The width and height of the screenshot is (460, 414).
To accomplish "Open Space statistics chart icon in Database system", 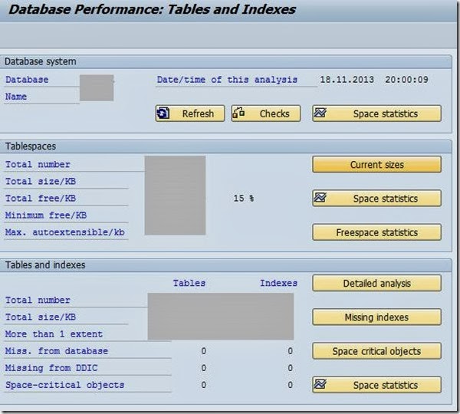I will (x=321, y=113).
